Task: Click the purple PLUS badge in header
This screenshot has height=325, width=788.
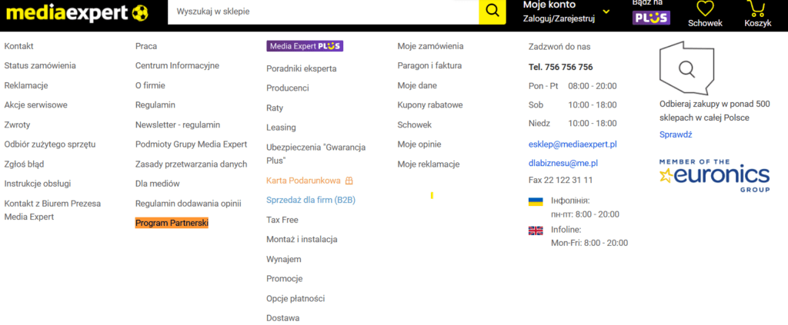Action: click(x=651, y=18)
